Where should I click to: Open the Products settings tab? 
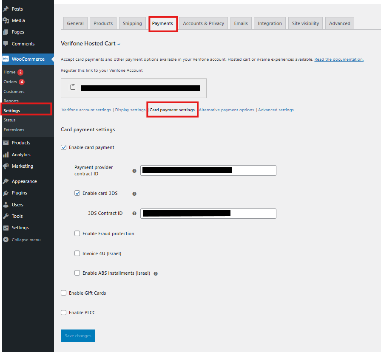click(x=103, y=23)
